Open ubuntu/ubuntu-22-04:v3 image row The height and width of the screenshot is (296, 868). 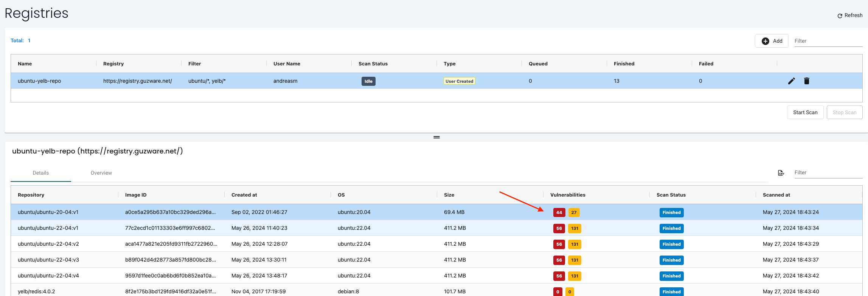[x=436, y=260]
